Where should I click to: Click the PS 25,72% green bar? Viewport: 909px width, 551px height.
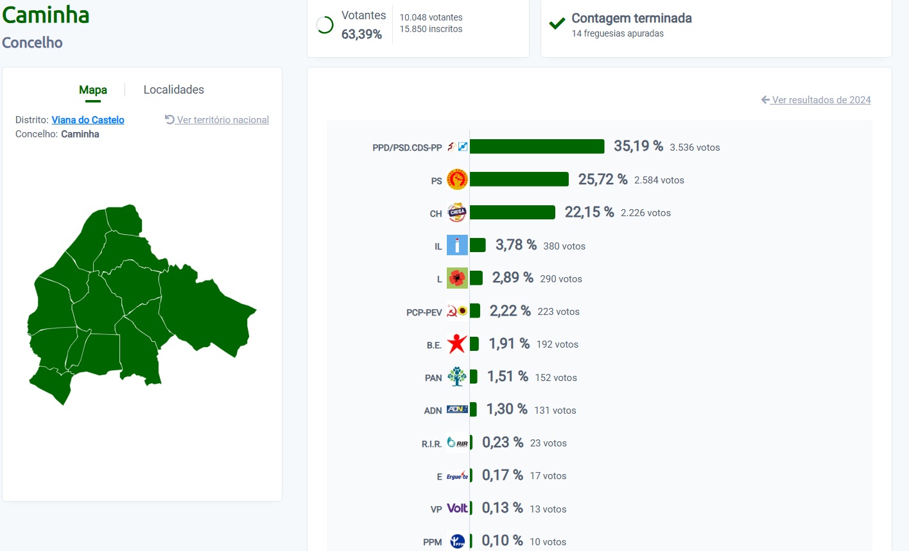click(519, 180)
